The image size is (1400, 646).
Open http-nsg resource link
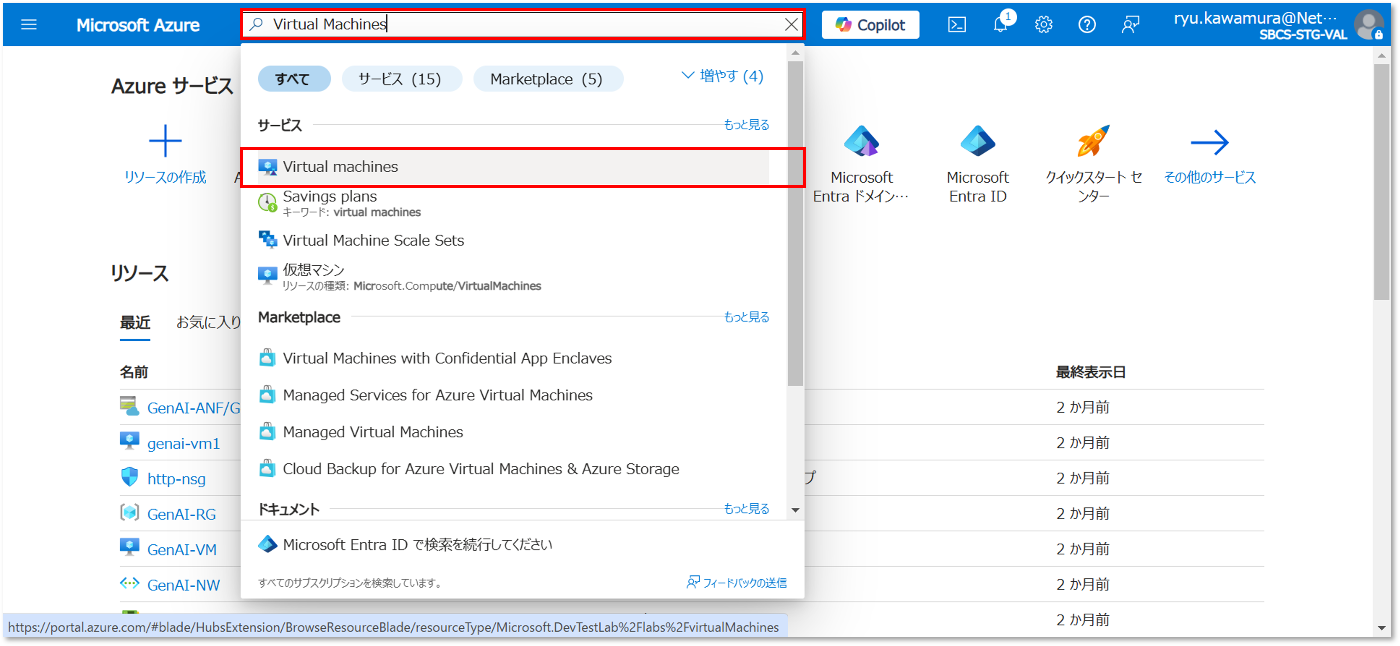click(177, 479)
